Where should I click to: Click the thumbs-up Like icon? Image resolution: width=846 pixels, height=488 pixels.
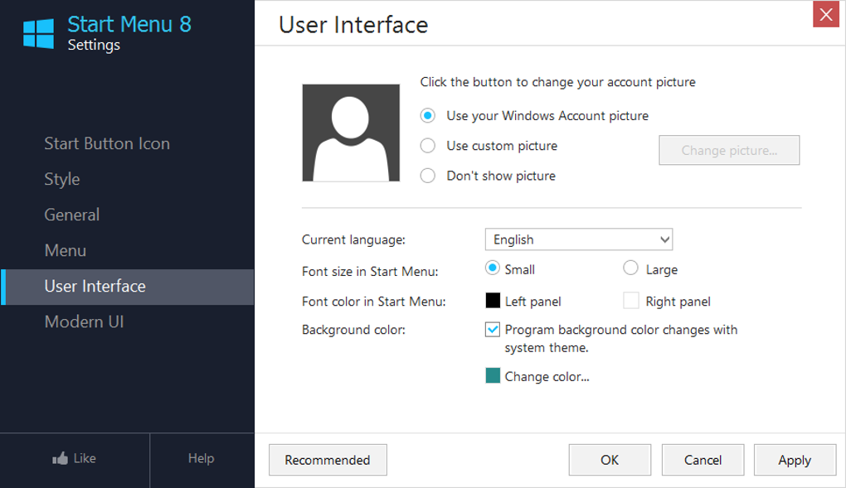pos(60,458)
